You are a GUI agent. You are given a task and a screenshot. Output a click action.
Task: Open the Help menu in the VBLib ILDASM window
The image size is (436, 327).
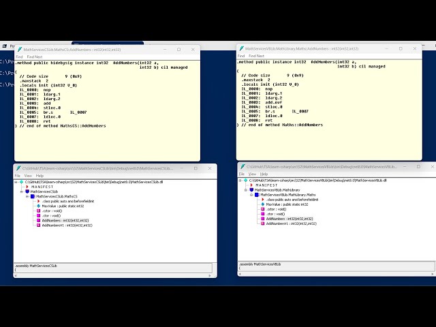[264, 174]
